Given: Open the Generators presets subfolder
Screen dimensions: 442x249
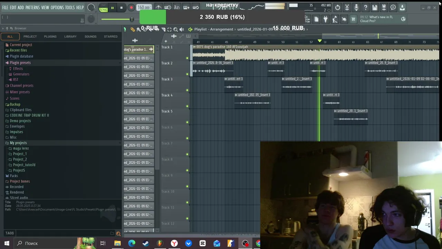Looking at the screenshot, I should 21,74.
